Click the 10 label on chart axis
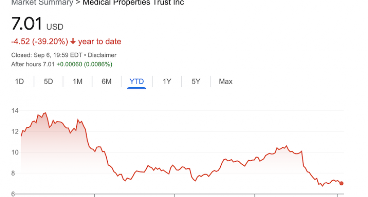Image resolution: width=368 pixels, height=197 pixels. (15, 153)
